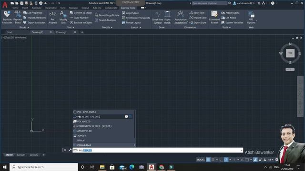Click TOP face of the ViewCube
This screenshot has width=305, height=171.
pos(290,53)
